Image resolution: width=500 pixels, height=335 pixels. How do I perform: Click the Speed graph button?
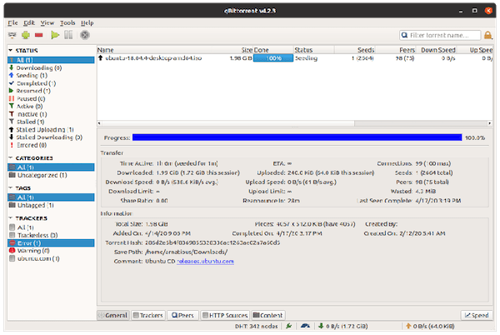pos(477,315)
